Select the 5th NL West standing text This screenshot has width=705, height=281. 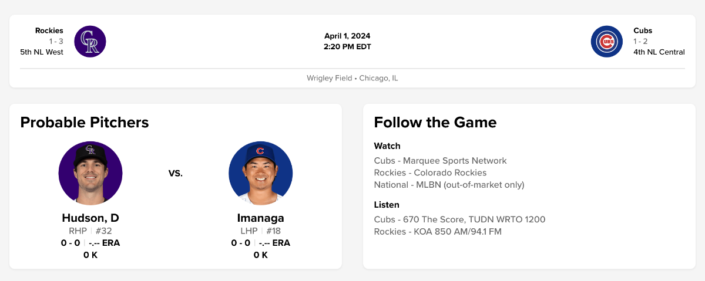[x=42, y=52]
